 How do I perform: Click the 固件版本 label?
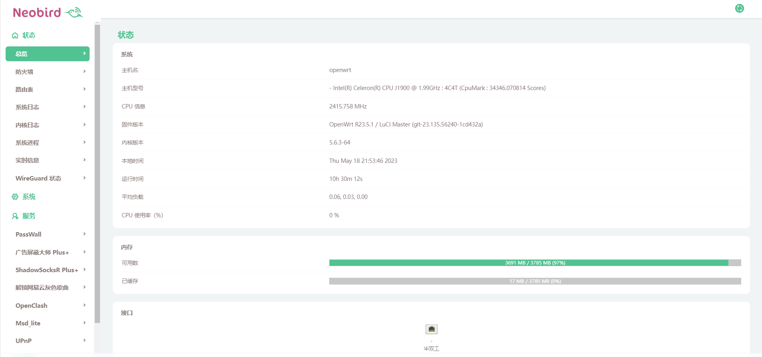tap(132, 124)
